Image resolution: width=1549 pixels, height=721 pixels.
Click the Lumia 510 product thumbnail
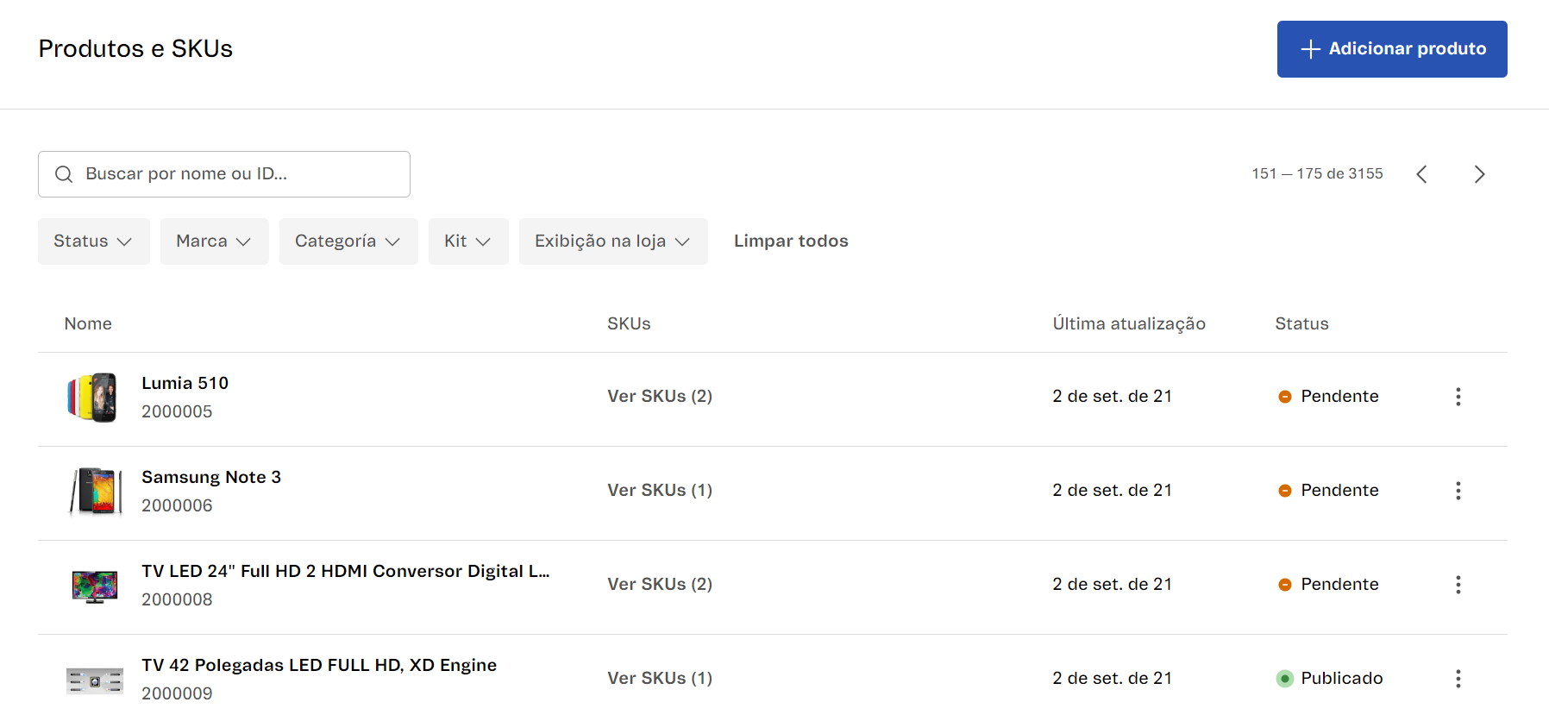point(93,397)
